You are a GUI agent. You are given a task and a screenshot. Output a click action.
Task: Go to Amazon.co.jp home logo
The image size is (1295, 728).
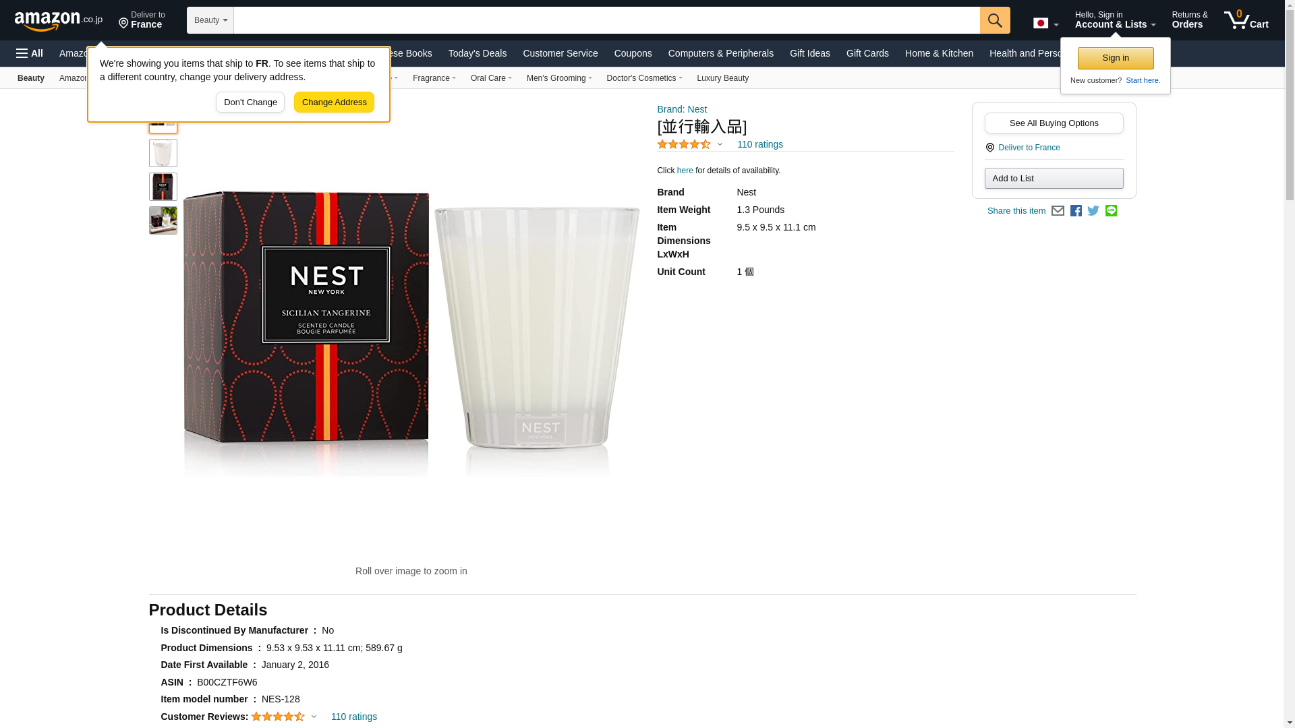coord(58,20)
